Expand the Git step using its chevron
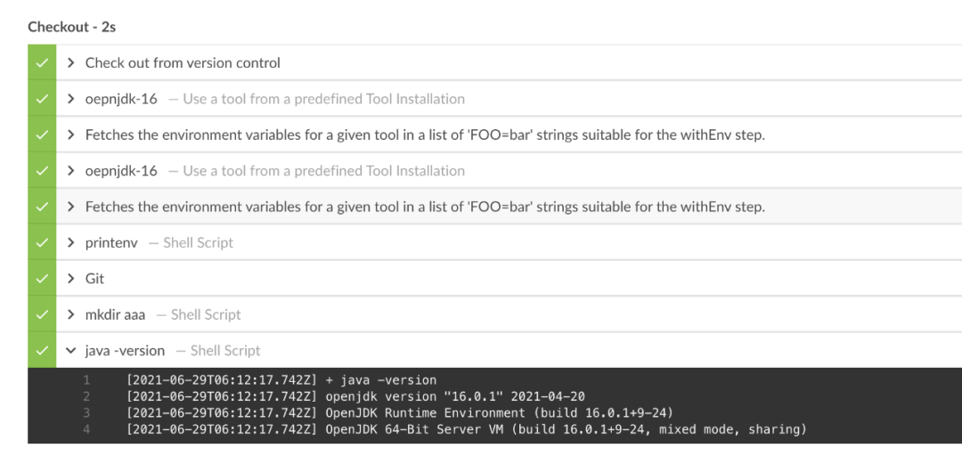This screenshot has height=464, width=962. point(71,279)
